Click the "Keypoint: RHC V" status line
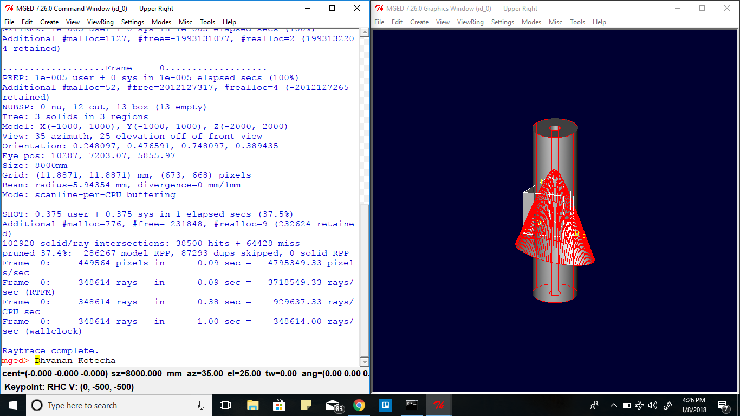Viewport: 740px width, 416px height. (69, 387)
